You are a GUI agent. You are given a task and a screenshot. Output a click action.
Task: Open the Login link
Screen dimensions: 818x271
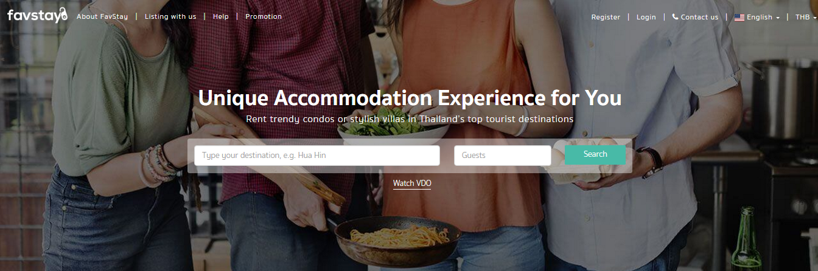click(x=646, y=17)
